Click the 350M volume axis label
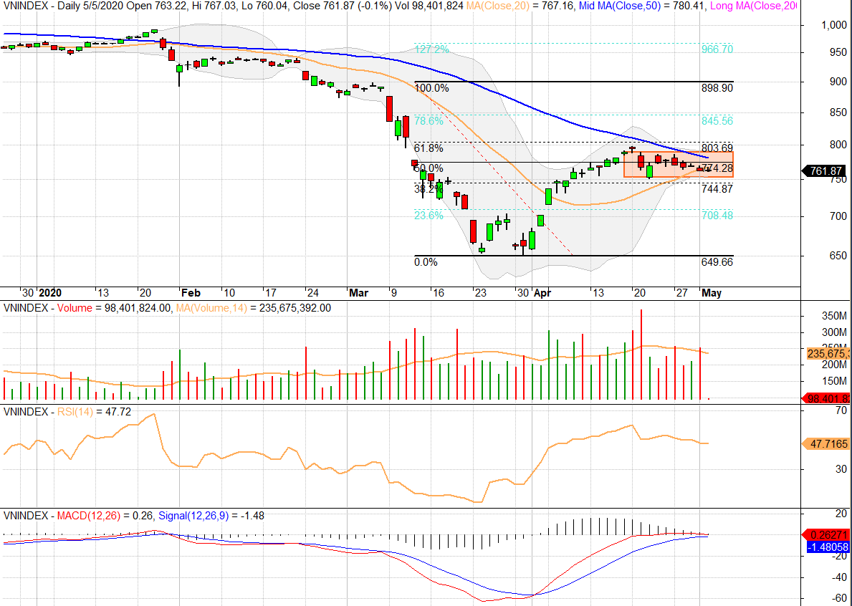Screen dimensions: 852x606 tap(834, 316)
